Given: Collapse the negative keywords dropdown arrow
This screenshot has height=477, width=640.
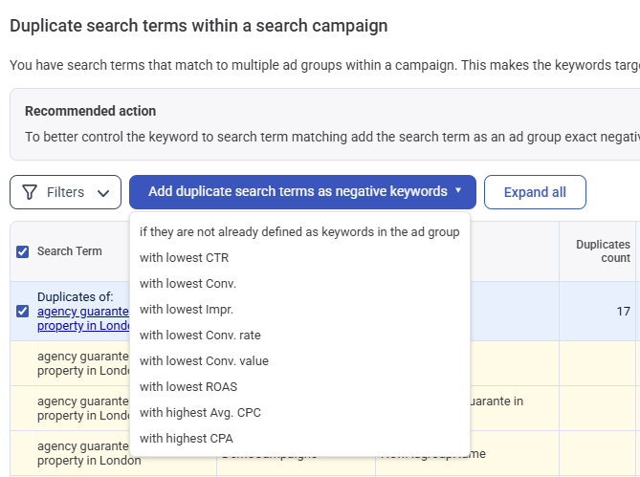Looking at the screenshot, I should (458, 191).
